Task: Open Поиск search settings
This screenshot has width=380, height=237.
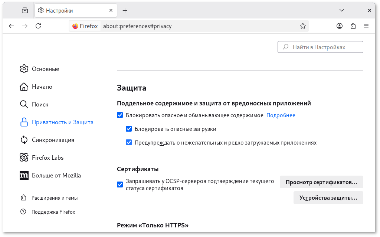Action: coord(40,104)
